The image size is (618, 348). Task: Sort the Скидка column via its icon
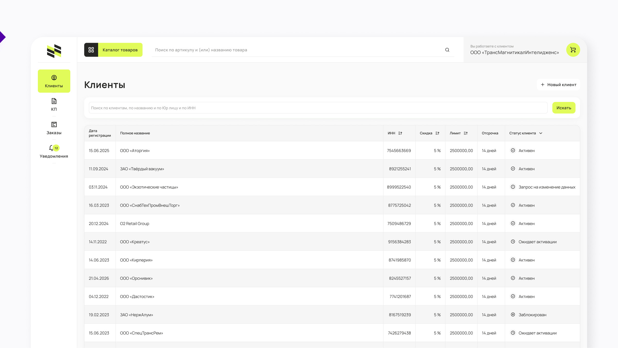pos(437,133)
